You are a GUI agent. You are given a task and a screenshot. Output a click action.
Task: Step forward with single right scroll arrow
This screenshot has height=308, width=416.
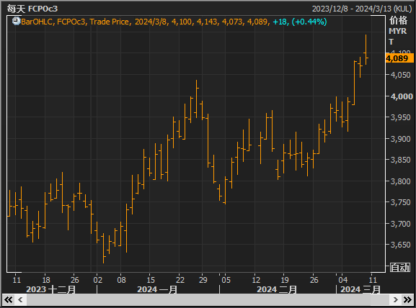396,300
